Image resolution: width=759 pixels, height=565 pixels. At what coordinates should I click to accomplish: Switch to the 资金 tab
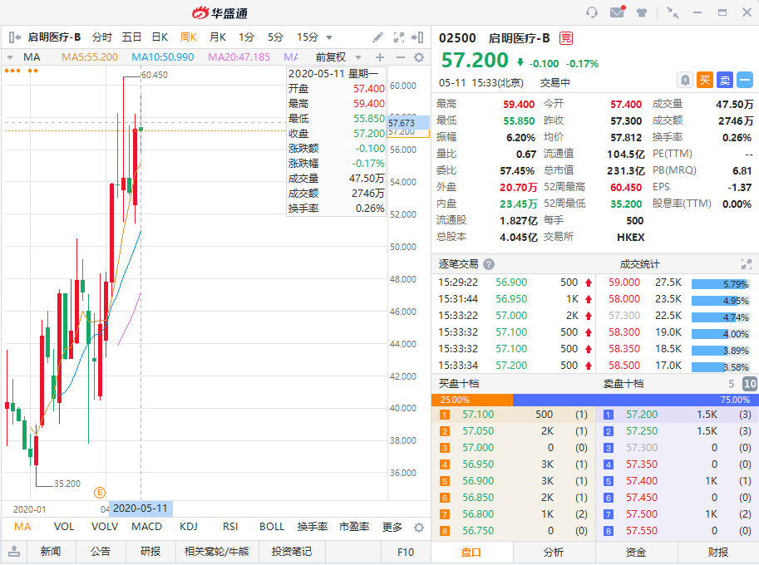pyautogui.click(x=636, y=552)
